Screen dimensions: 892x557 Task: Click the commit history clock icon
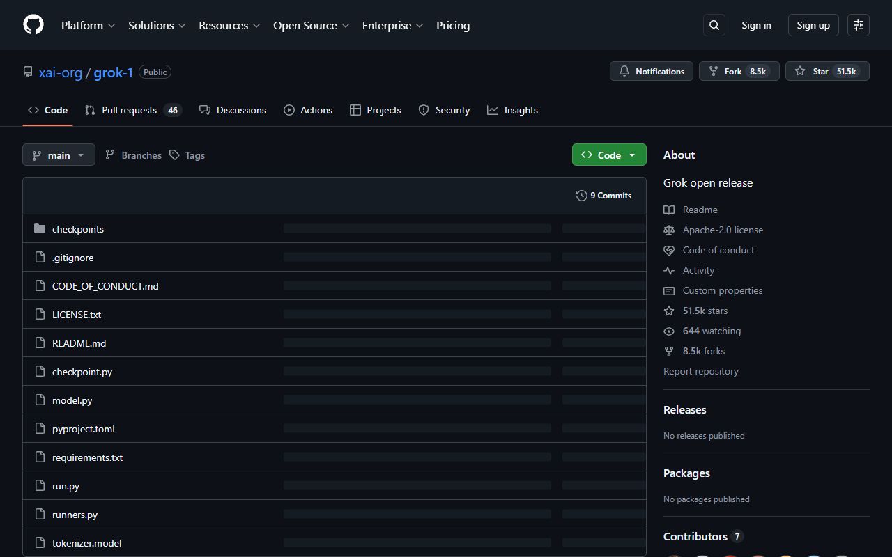point(581,195)
